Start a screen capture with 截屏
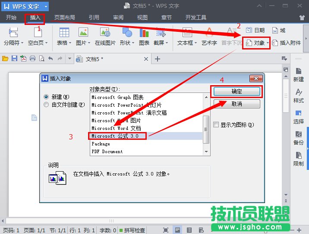Screen dimensions: 309x234 161,32
